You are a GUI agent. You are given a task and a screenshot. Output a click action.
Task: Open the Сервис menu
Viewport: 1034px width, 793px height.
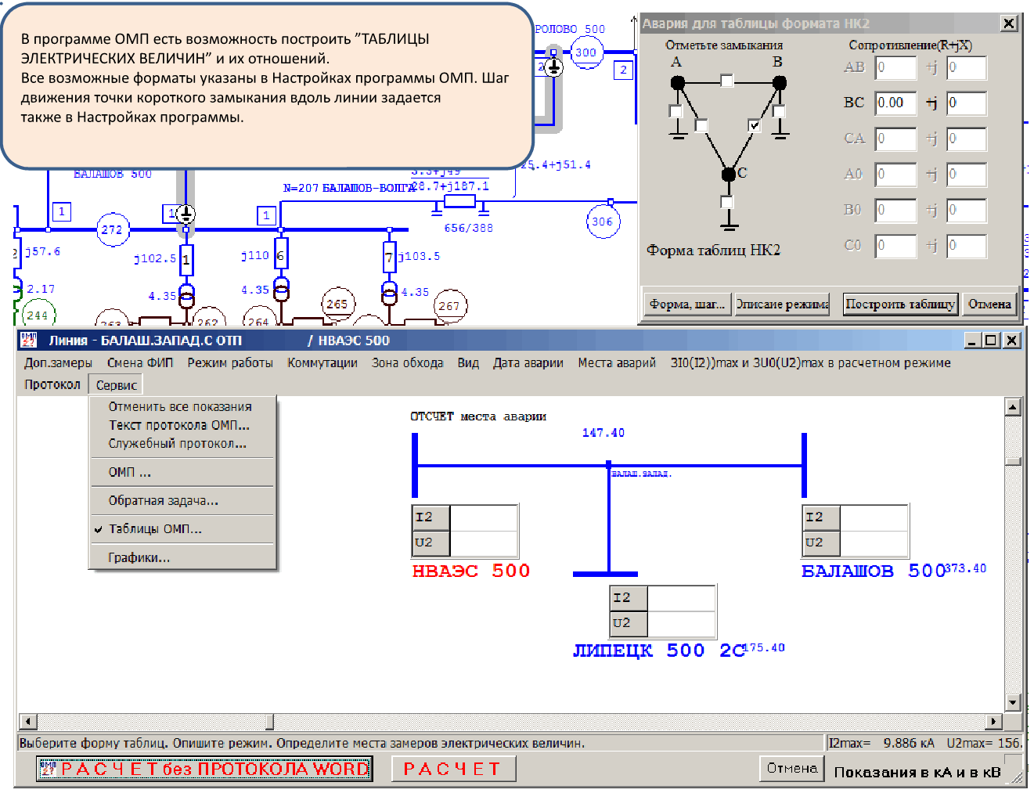tap(117, 385)
